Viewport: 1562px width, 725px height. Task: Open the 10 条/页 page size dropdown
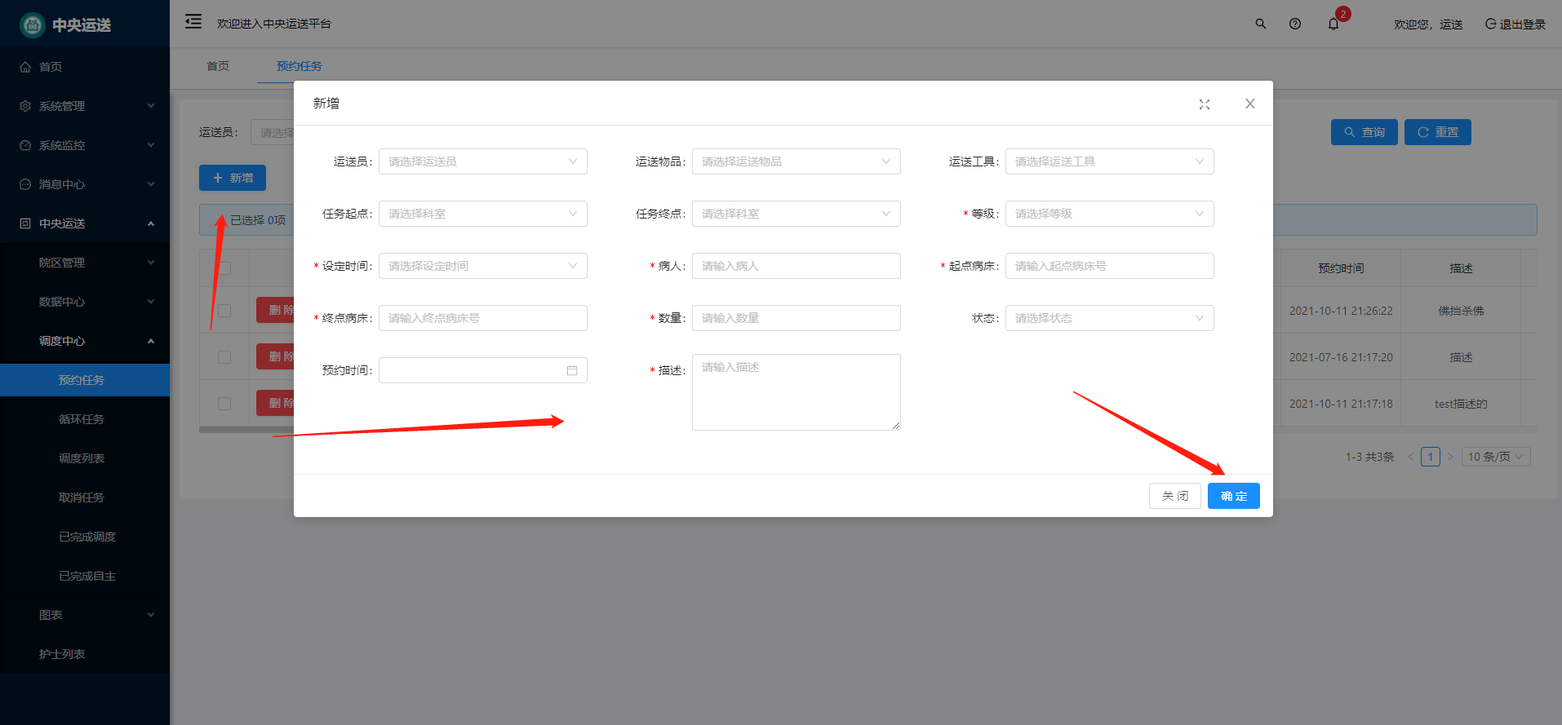tap(1496, 457)
